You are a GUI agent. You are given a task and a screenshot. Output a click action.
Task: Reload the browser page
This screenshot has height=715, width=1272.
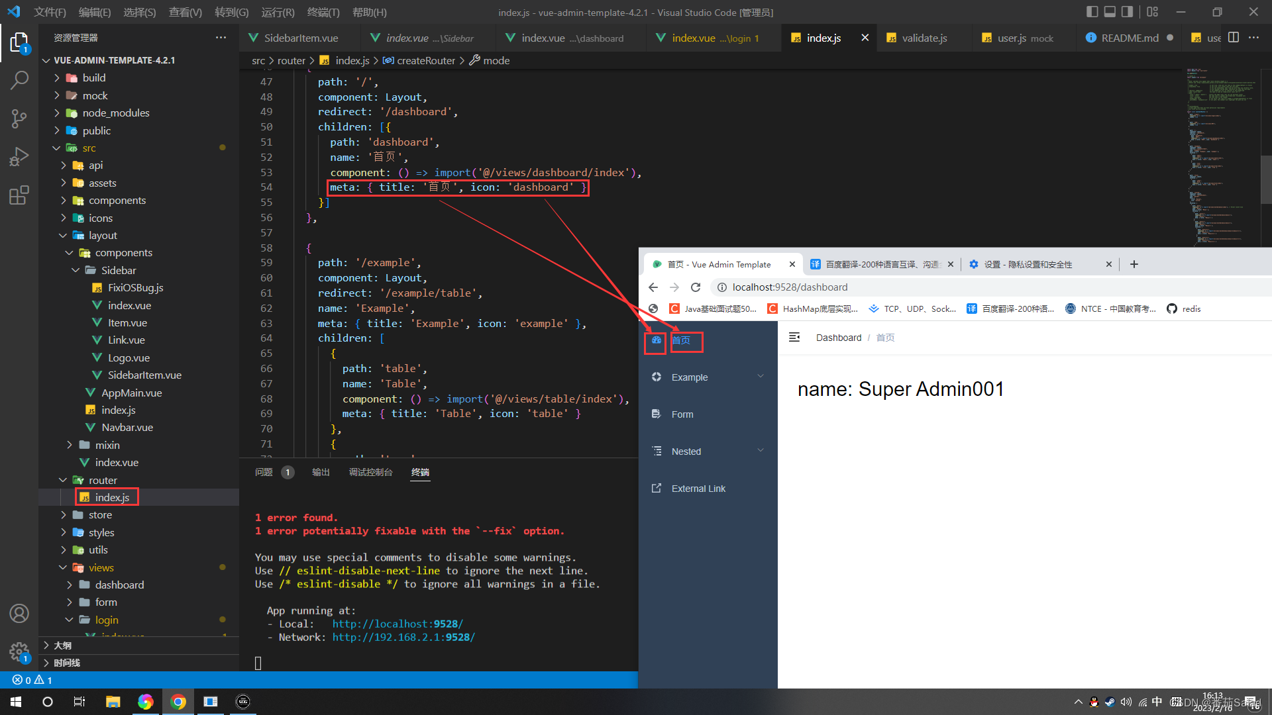pos(696,287)
